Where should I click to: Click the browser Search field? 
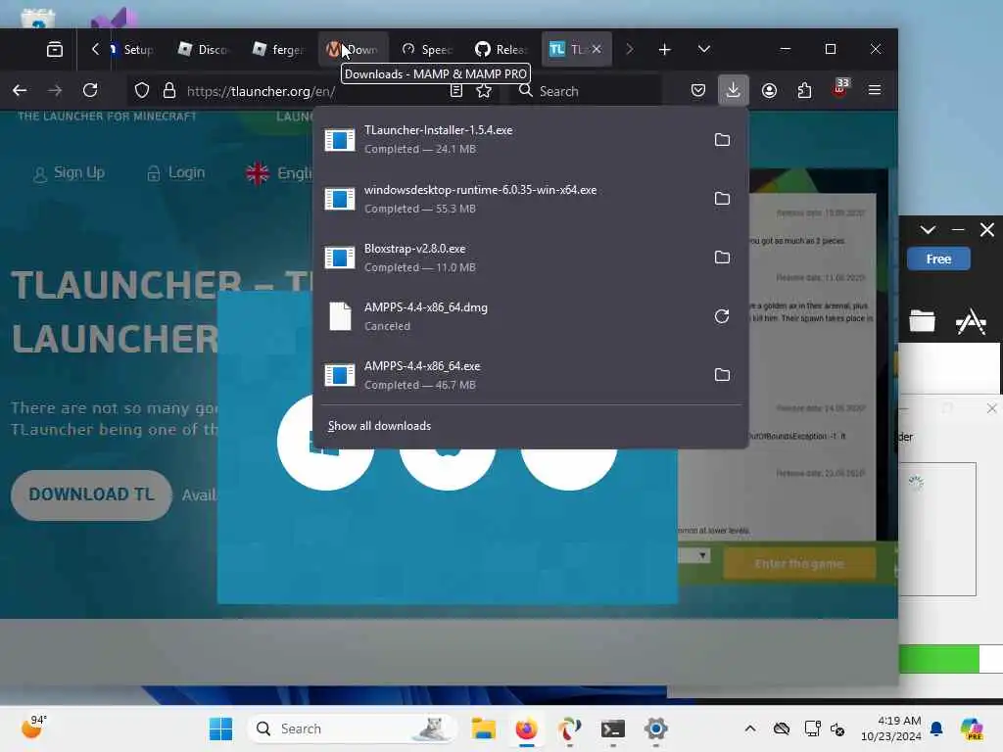586,91
